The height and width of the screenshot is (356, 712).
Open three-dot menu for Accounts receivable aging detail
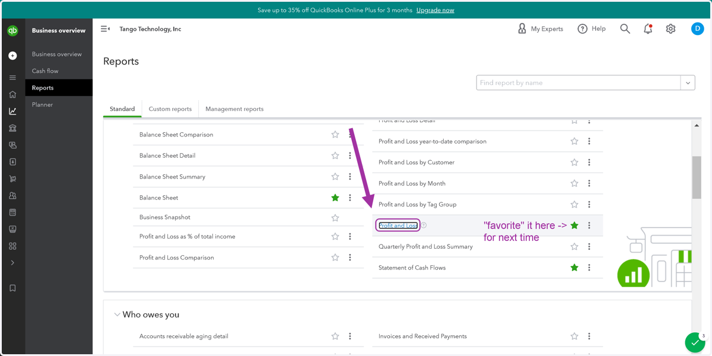pyautogui.click(x=350, y=336)
